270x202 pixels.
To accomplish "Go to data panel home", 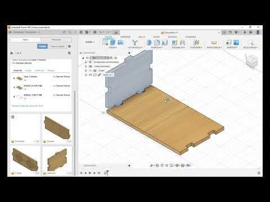I will (11, 53).
